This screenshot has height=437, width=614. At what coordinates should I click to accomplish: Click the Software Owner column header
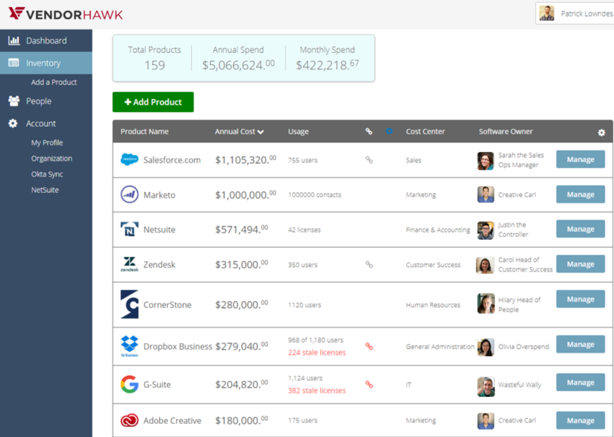point(506,132)
